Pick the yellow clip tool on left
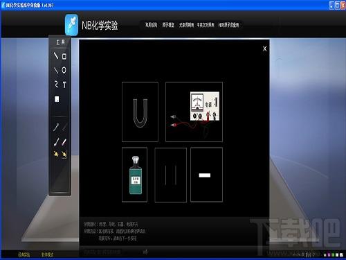This screenshot has height=260, width=346. pyautogui.click(x=56, y=154)
